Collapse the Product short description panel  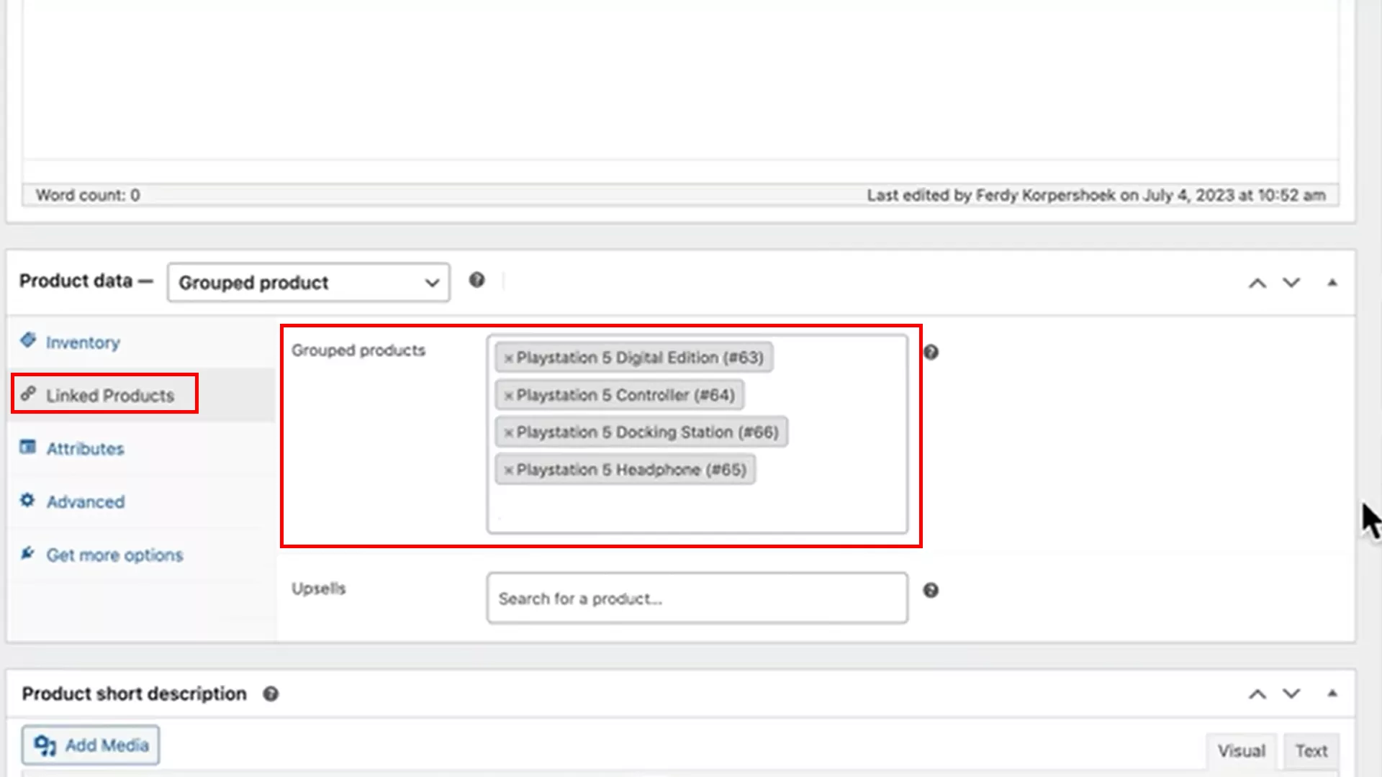coord(1333,694)
